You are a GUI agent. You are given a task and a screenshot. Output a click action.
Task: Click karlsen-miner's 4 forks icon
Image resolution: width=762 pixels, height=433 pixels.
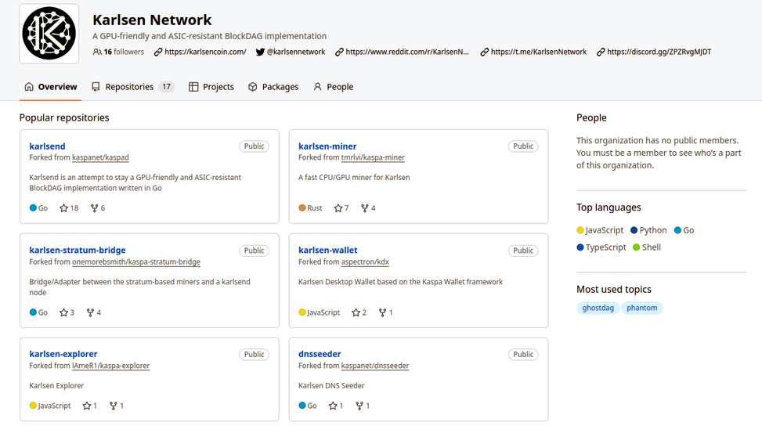click(364, 208)
